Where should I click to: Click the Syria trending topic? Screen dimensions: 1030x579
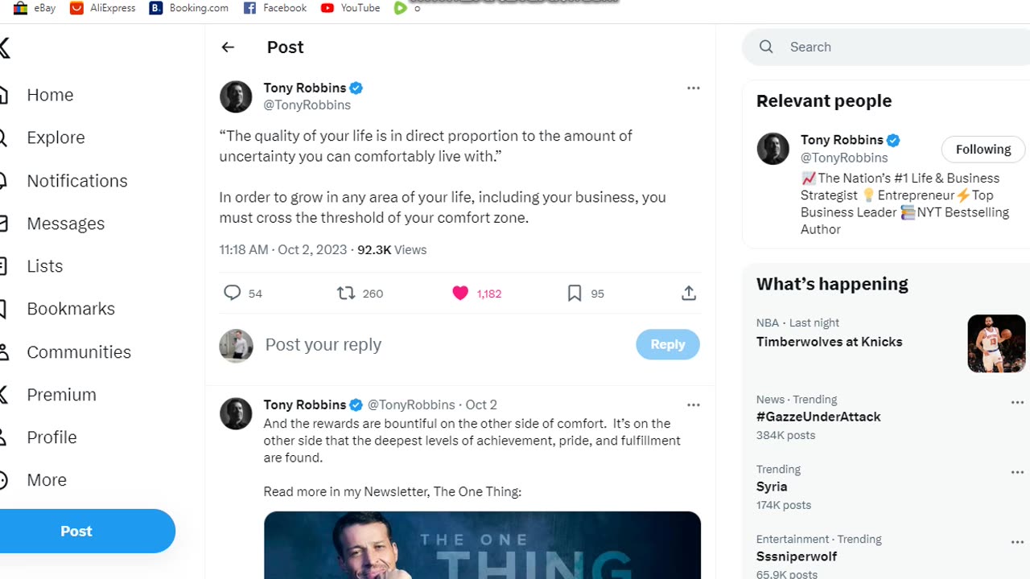tap(772, 487)
